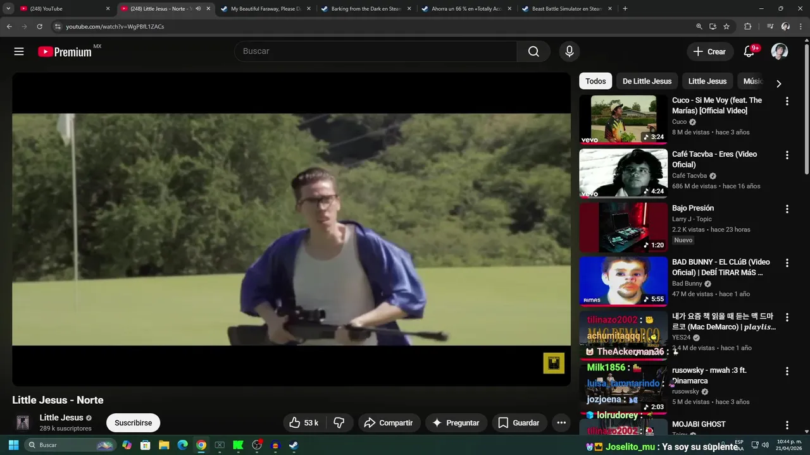Open options for Bajo Presión
The image size is (810, 455).
(787, 209)
